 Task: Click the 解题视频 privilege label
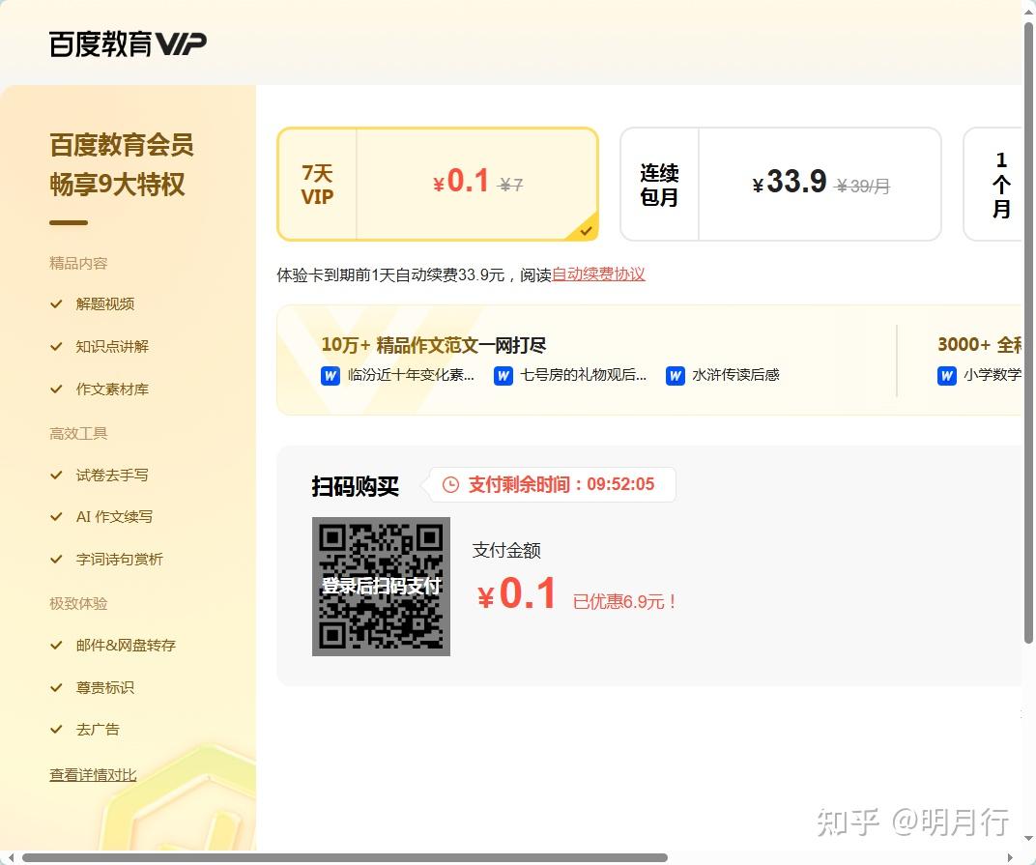pyautogui.click(x=105, y=304)
